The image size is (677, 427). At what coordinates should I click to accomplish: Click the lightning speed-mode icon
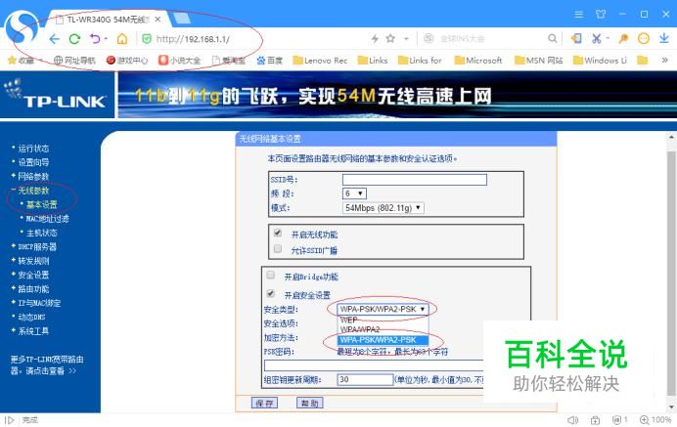tap(375, 39)
